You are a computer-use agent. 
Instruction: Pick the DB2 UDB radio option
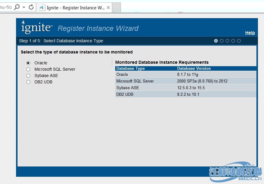[28, 82]
